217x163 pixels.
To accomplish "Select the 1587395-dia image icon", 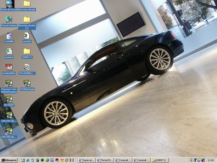I will [x=9, y=133].
